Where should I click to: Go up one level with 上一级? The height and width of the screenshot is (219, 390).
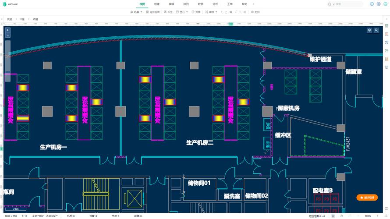227,12
